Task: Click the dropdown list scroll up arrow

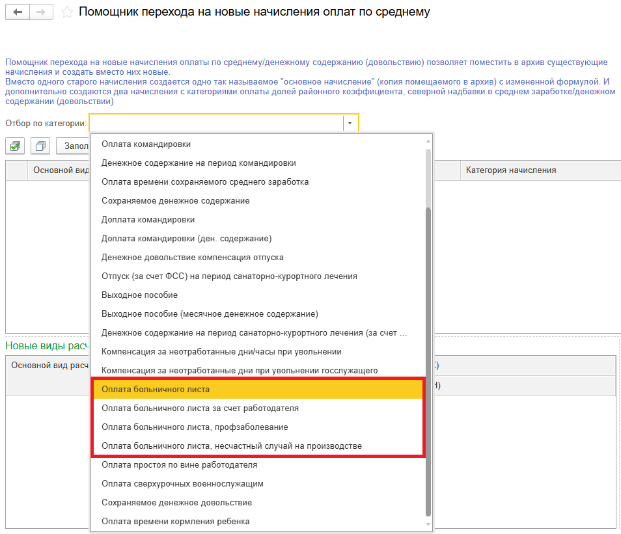Action: [428, 140]
